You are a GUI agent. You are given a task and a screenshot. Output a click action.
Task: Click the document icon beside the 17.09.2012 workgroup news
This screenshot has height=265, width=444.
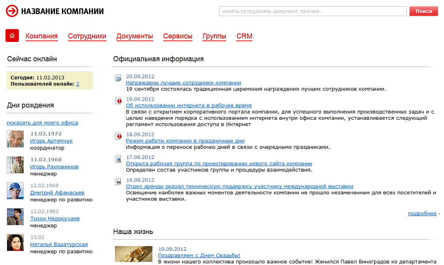tap(118, 158)
